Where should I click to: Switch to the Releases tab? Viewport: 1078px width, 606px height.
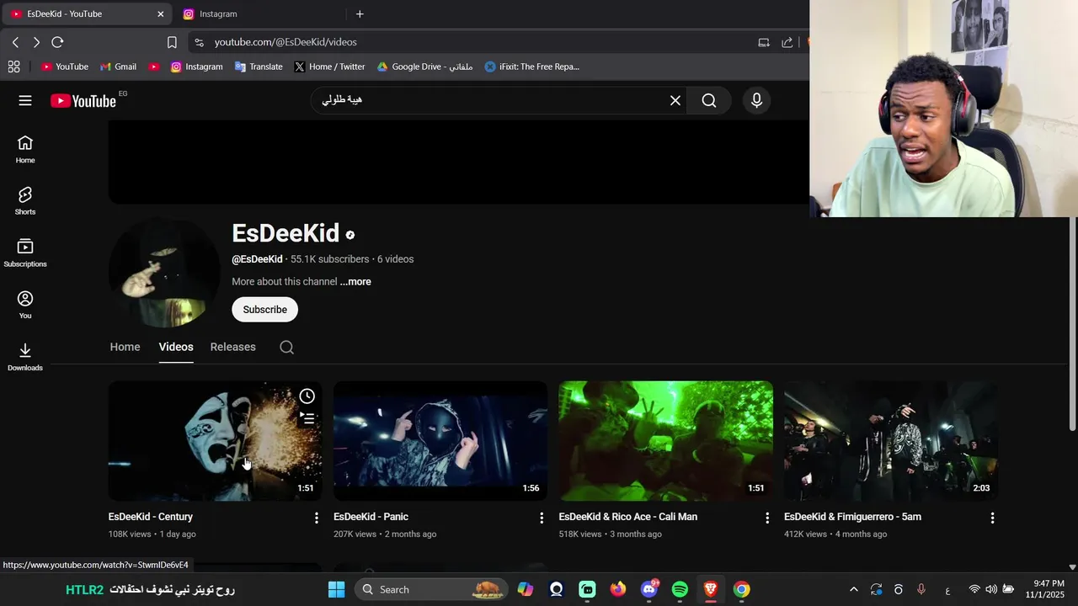pyautogui.click(x=232, y=347)
